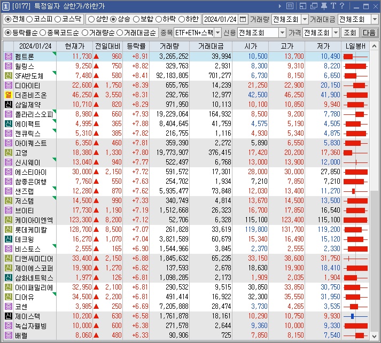This screenshot has height=343, width=381.
Task: Select the 케이아이엔엑 stock row name
Action: point(34,220)
